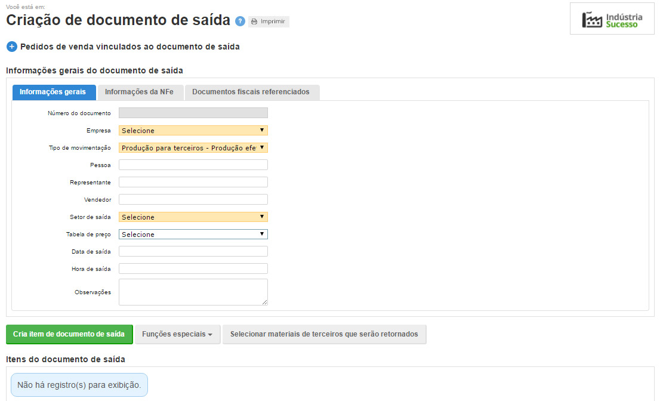660x401 pixels.
Task: Click the blue help question mark icon
Action: [240, 21]
